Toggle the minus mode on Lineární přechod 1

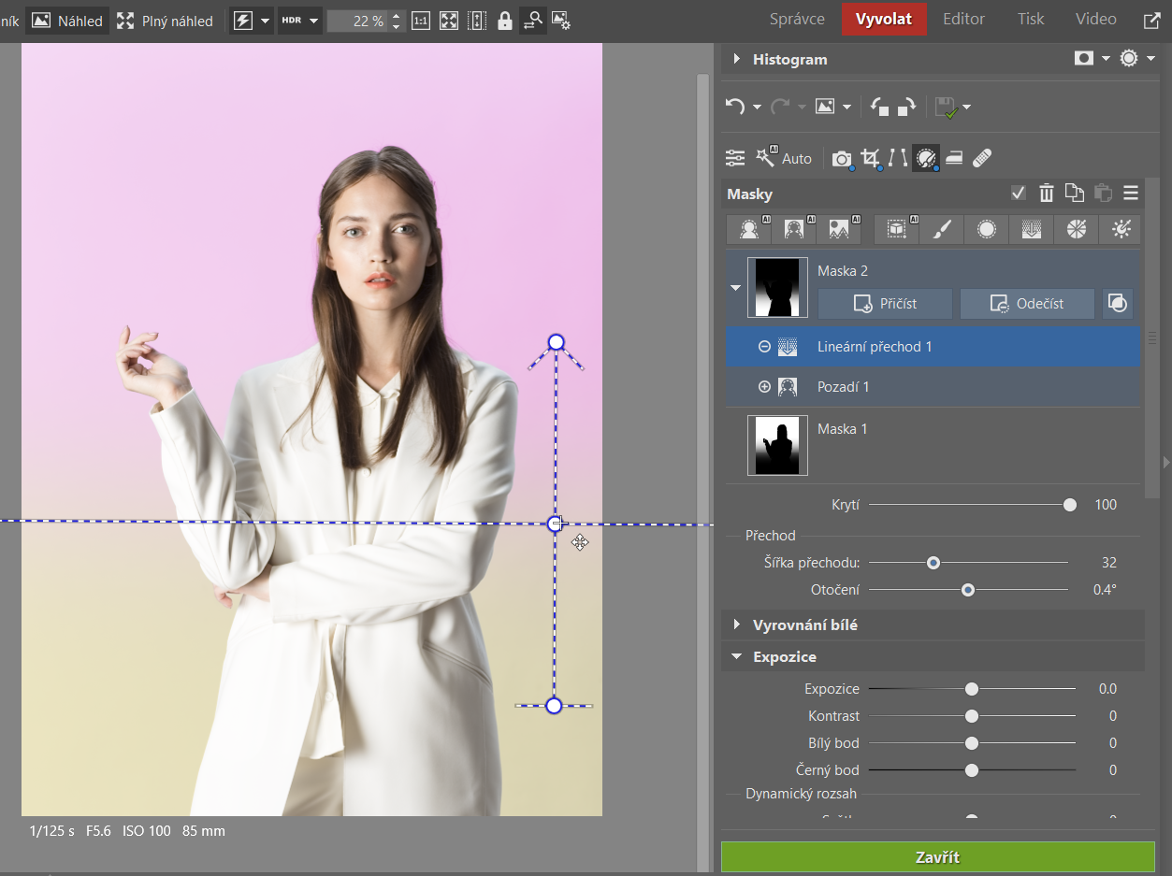(764, 347)
